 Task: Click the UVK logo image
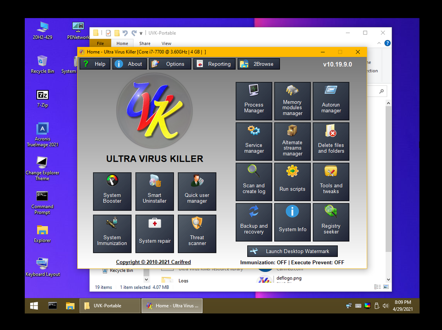(155, 111)
